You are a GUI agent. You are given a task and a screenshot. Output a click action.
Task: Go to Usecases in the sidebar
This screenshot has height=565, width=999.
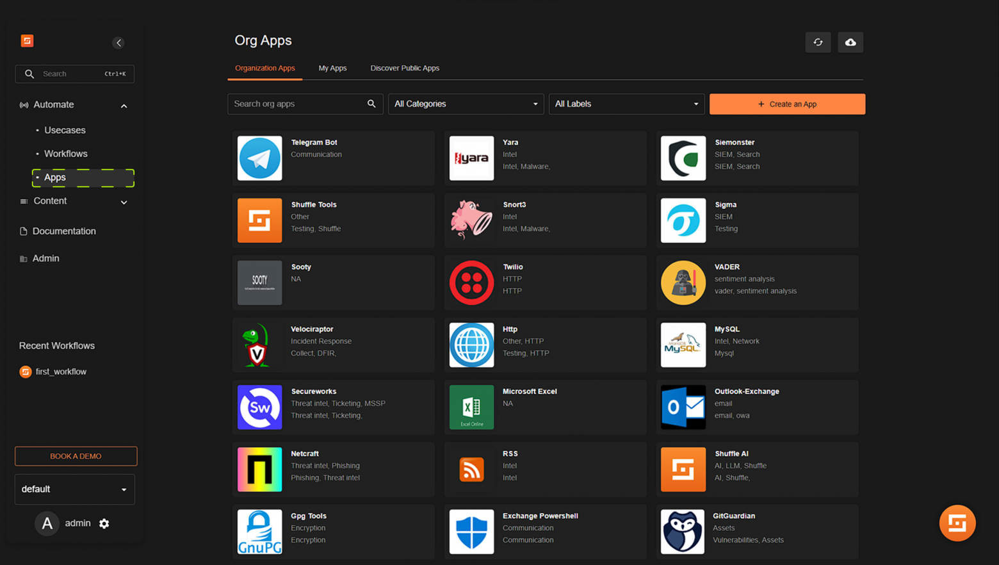point(65,130)
